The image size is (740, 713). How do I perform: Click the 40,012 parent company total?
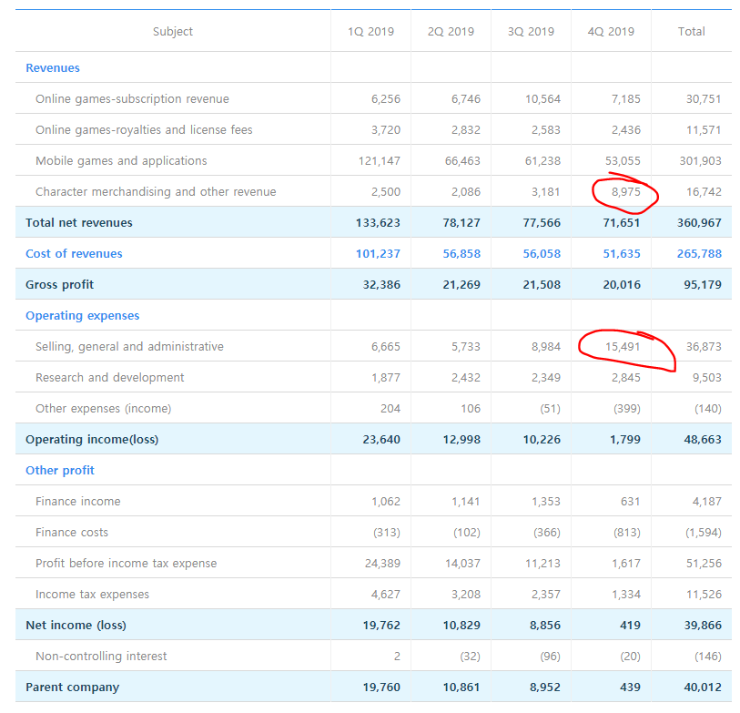(703, 688)
